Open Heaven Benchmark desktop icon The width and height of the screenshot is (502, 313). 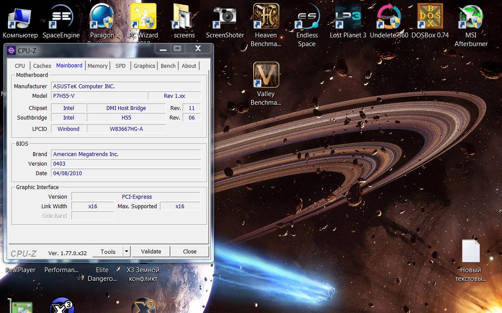coord(266,18)
